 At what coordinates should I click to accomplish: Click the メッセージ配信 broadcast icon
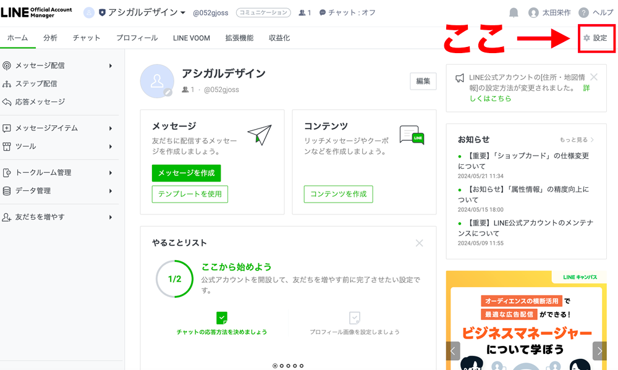coord(7,65)
